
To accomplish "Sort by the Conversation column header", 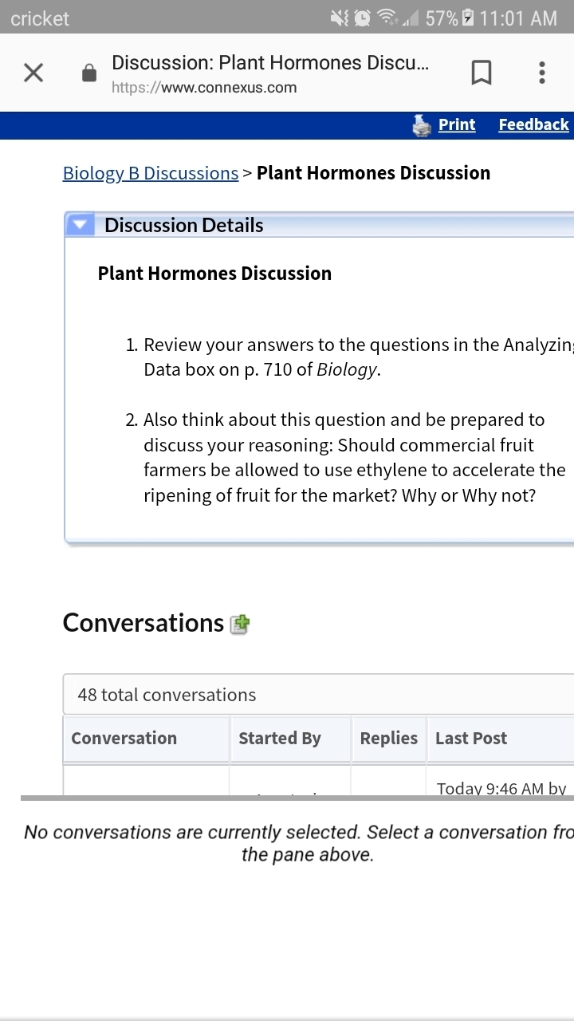I will coord(124,739).
